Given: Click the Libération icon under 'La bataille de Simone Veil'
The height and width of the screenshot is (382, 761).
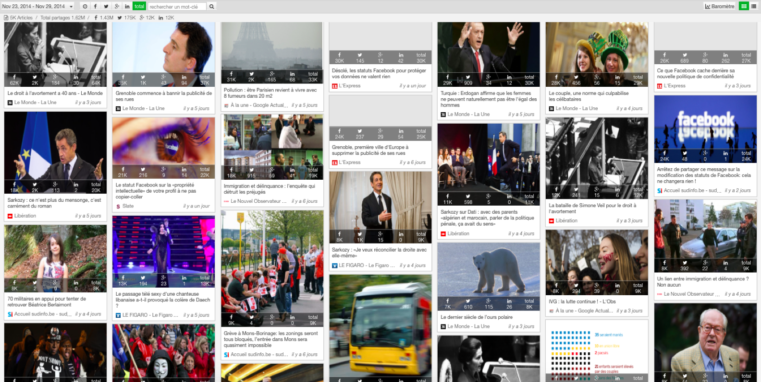Looking at the screenshot, I should (x=552, y=221).
